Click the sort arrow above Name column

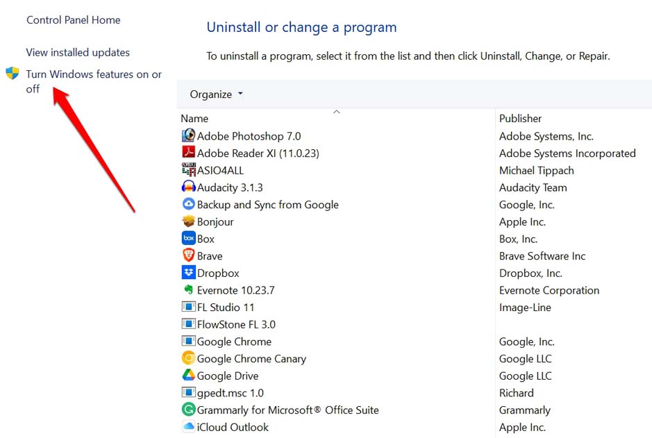337,112
